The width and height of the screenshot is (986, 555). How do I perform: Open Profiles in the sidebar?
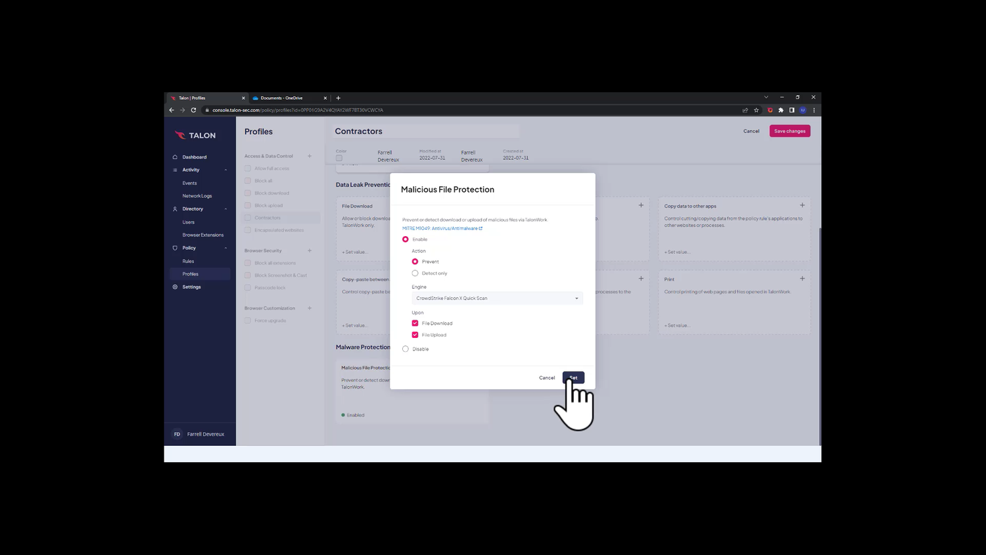(x=200, y=274)
